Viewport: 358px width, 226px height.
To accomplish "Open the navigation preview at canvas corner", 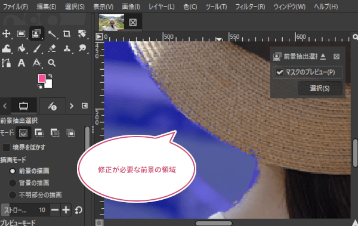I will (x=354, y=222).
